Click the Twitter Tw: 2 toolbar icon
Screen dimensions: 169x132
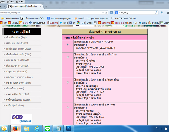point(64,23)
